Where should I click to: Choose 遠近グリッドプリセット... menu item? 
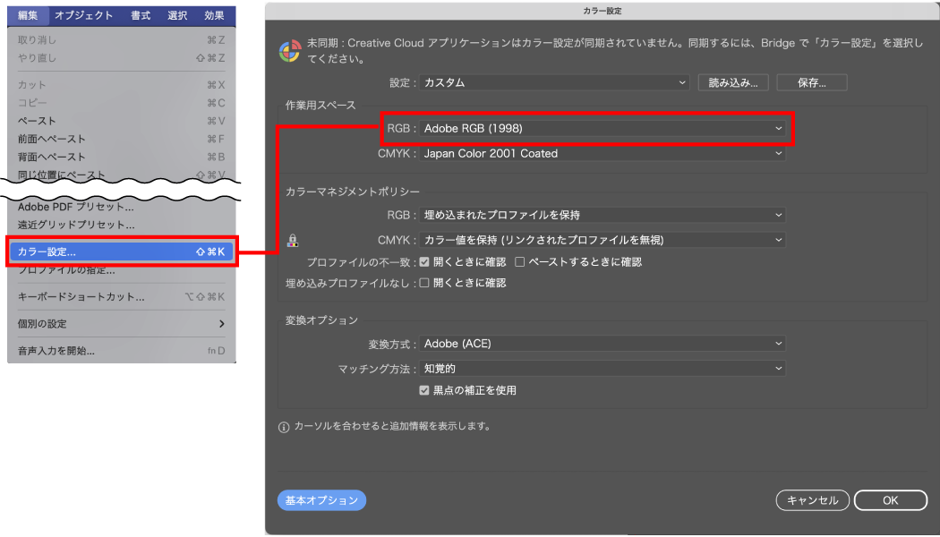coord(122,225)
